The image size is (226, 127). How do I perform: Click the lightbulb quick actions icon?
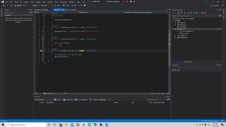41,51
